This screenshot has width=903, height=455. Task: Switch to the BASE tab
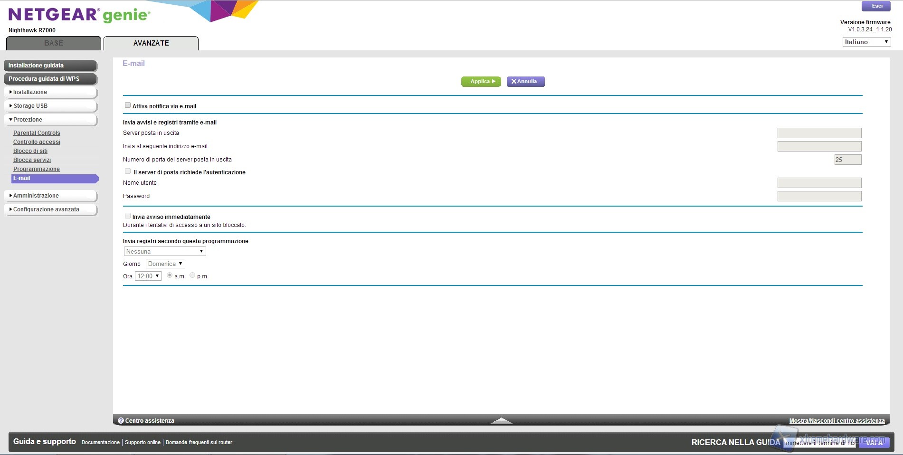point(54,43)
